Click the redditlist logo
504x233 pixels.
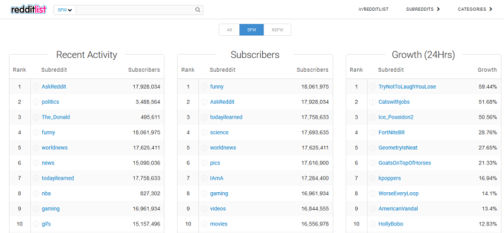point(28,9)
